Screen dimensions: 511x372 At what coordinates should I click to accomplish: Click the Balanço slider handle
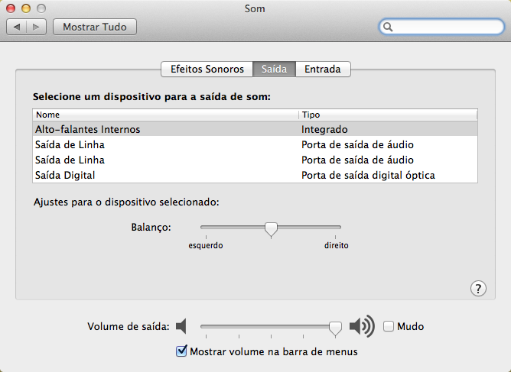click(270, 229)
